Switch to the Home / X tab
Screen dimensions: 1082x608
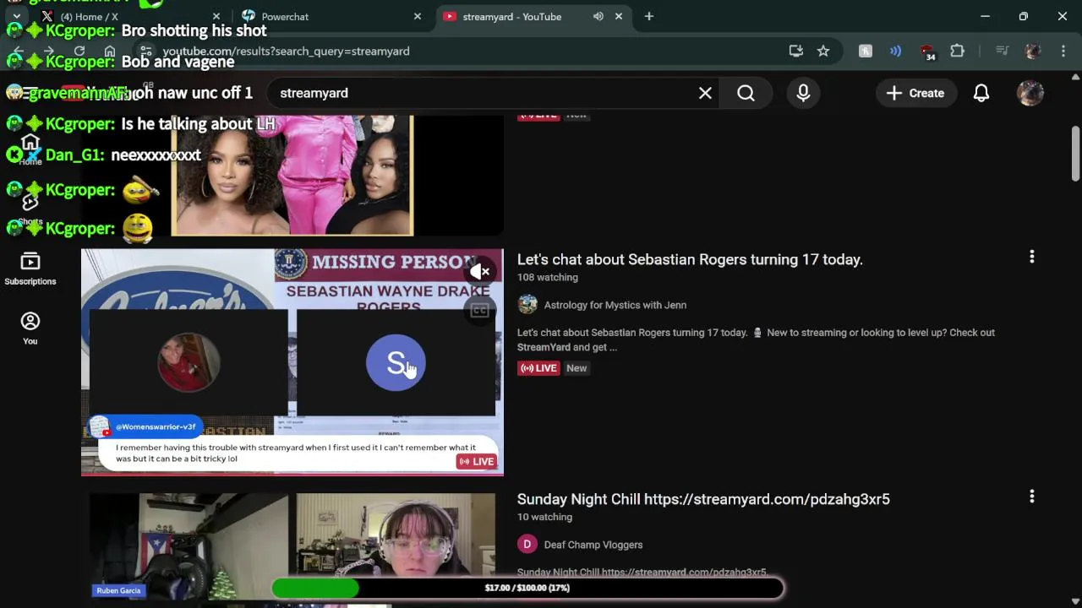tap(131, 16)
